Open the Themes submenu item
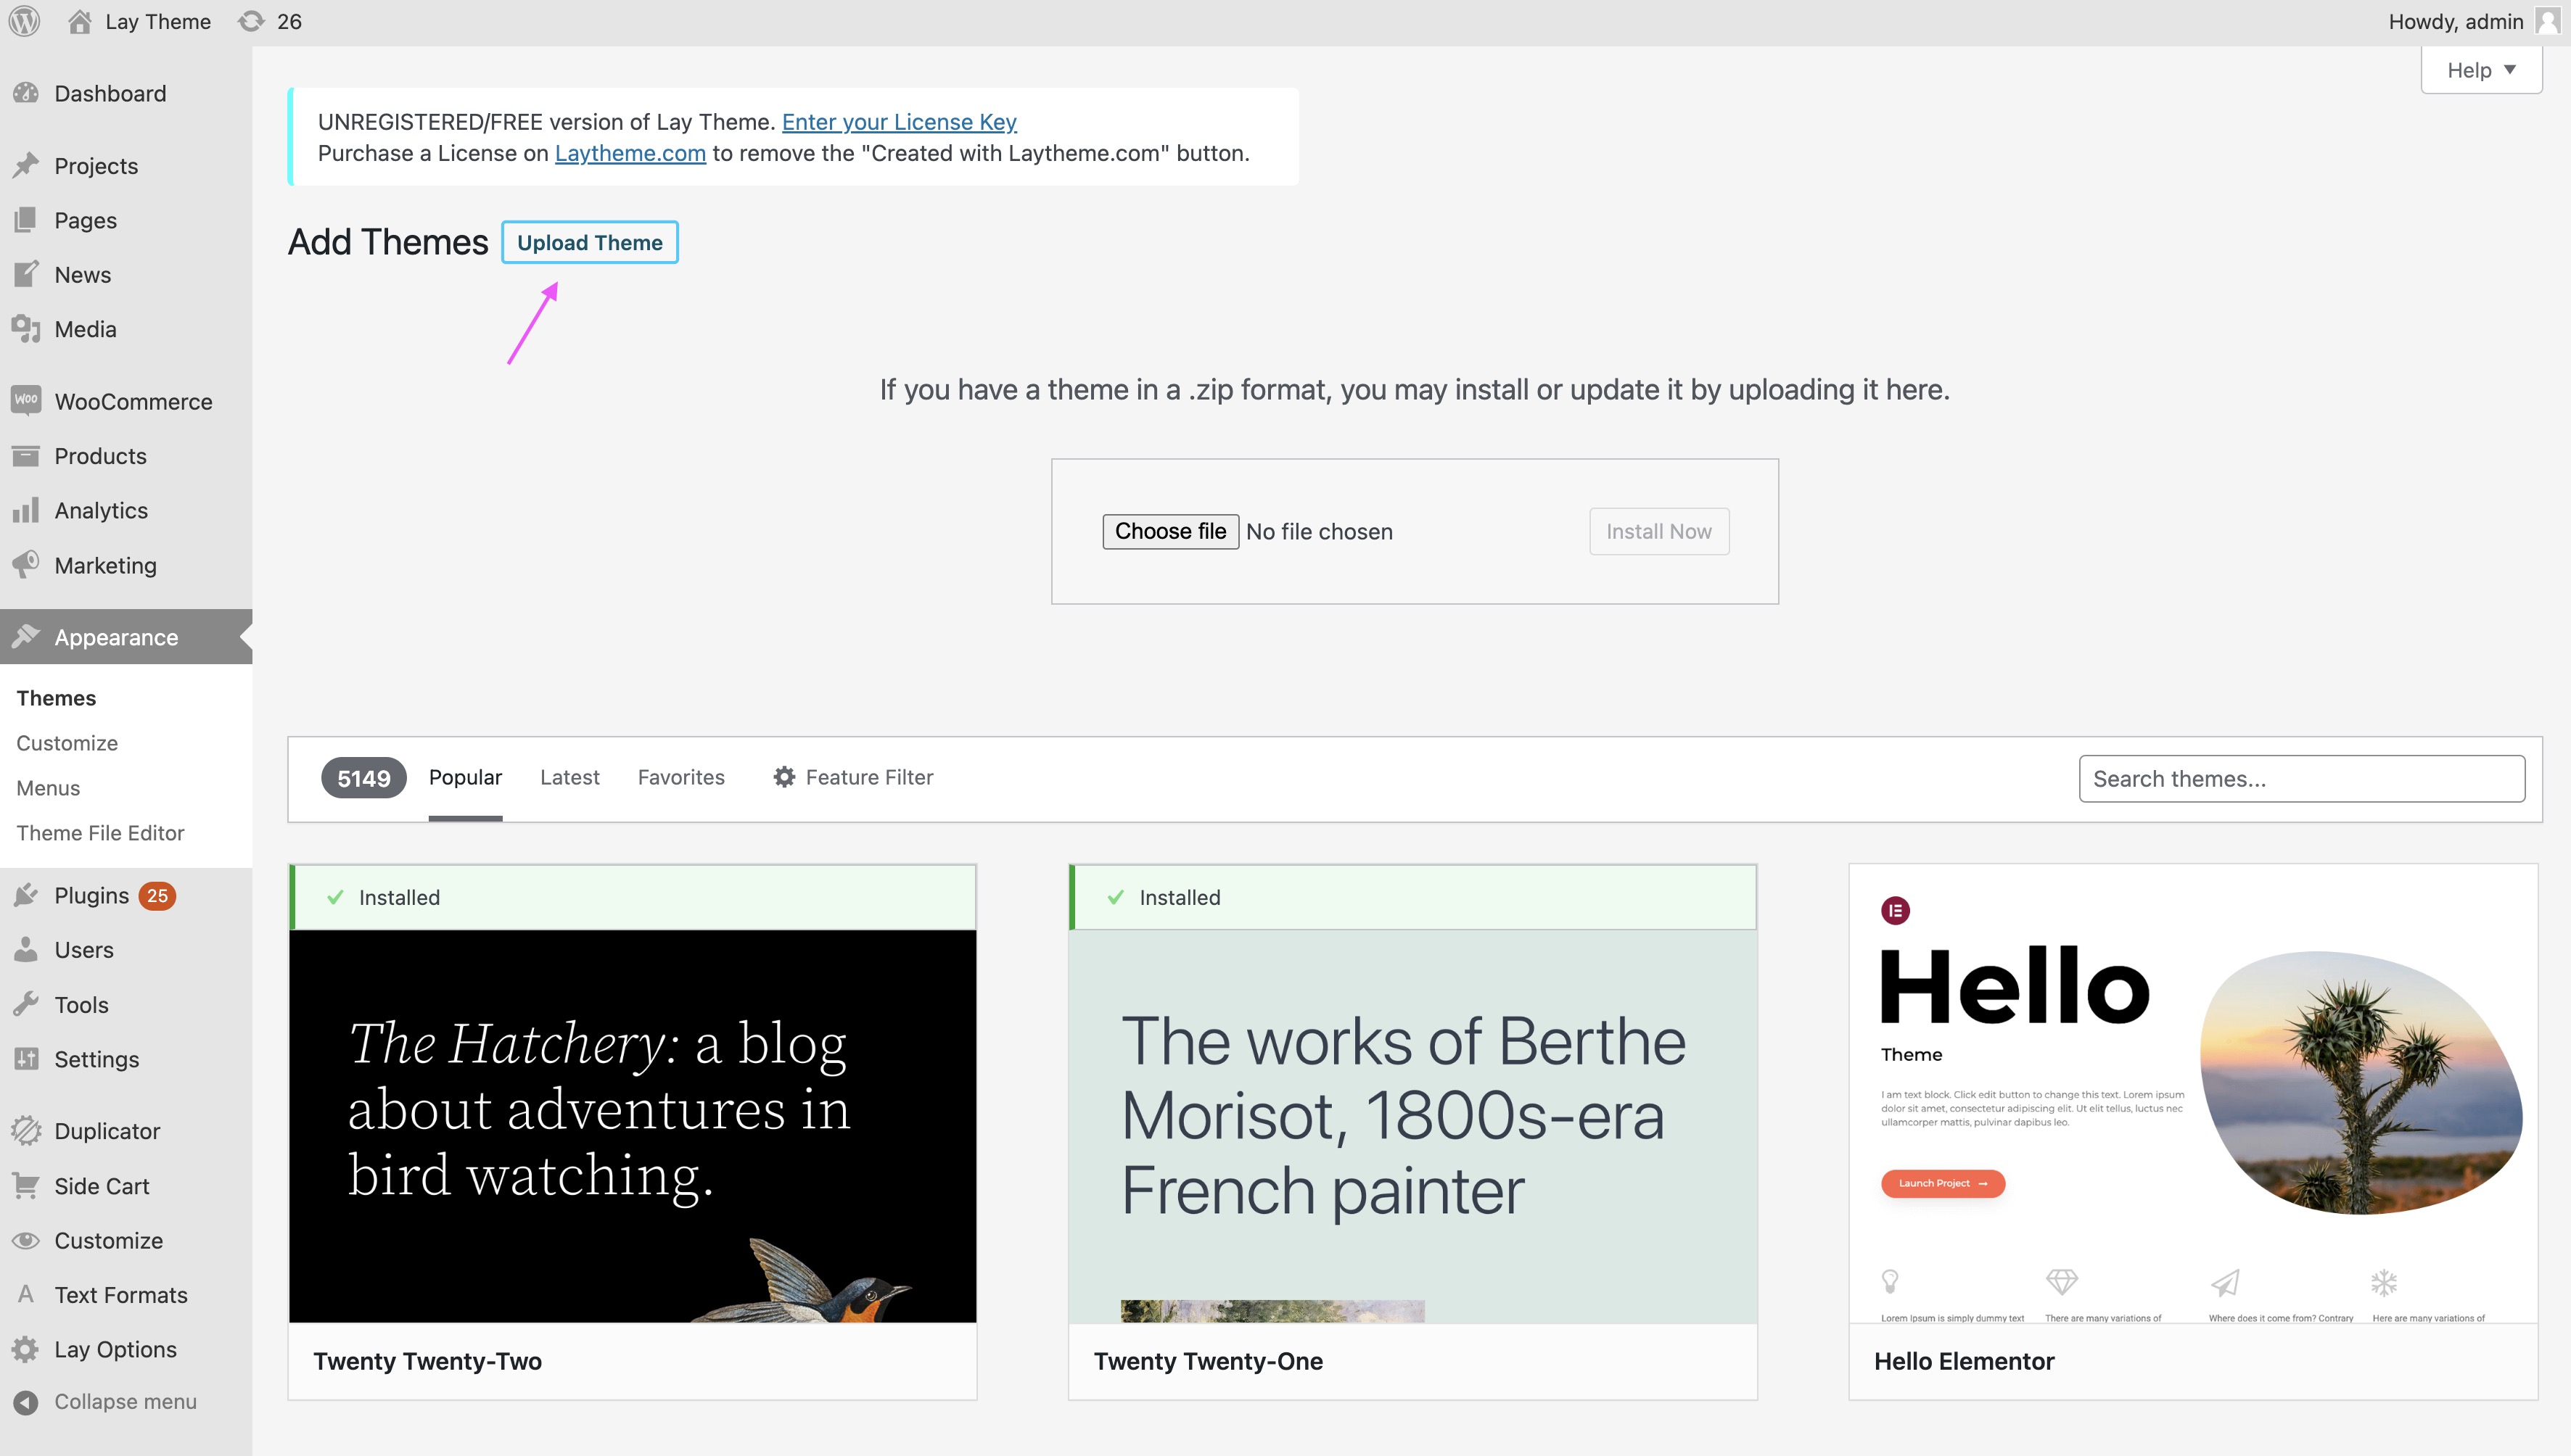 click(x=56, y=698)
